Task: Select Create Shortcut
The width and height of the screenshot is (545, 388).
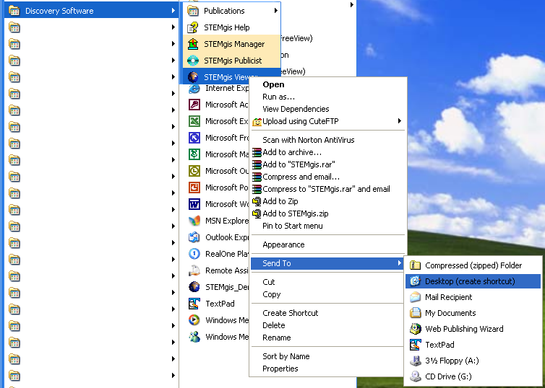Action: (291, 313)
